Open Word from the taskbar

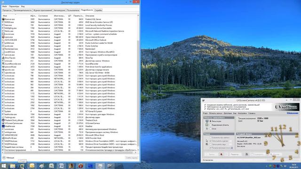(x=61, y=166)
